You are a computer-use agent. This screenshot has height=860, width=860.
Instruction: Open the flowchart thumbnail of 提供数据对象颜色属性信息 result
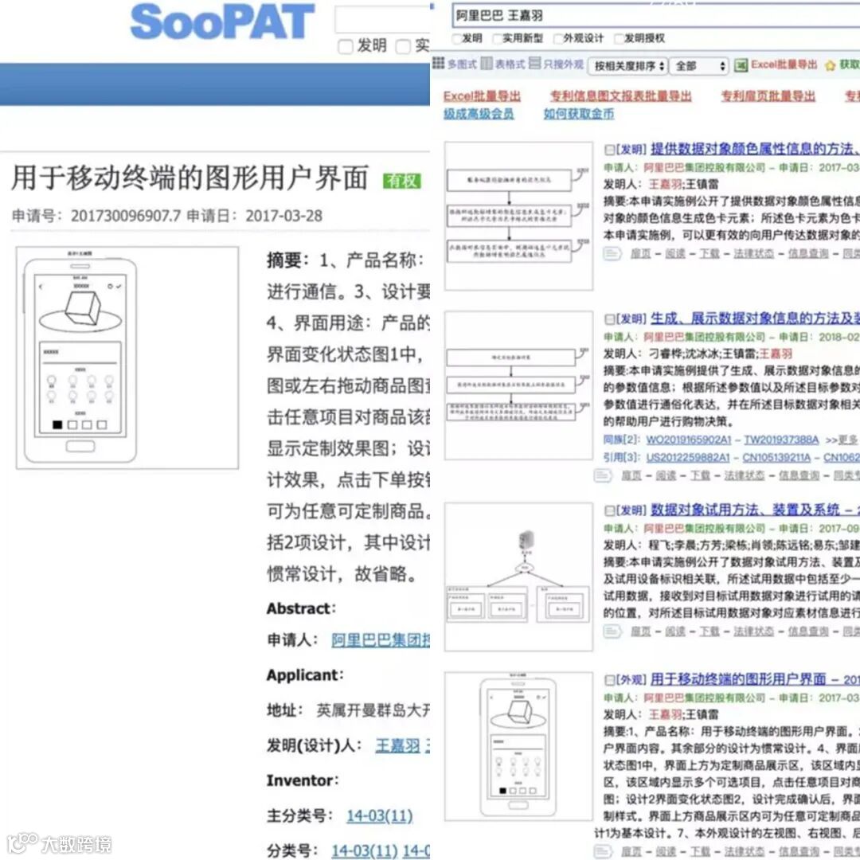[x=518, y=216]
